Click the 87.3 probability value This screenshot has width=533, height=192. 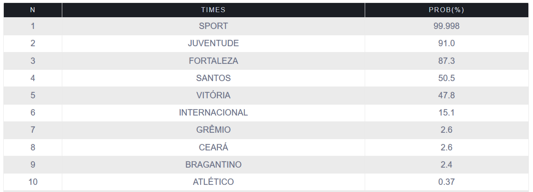pyautogui.click(x=446, y=61)
